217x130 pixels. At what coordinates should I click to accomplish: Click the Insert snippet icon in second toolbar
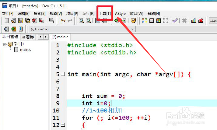point(6,29)
